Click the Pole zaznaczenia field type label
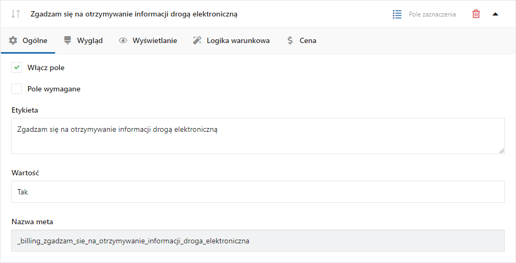The height and width of the screenshot is (263, 516). coord(432,14)
